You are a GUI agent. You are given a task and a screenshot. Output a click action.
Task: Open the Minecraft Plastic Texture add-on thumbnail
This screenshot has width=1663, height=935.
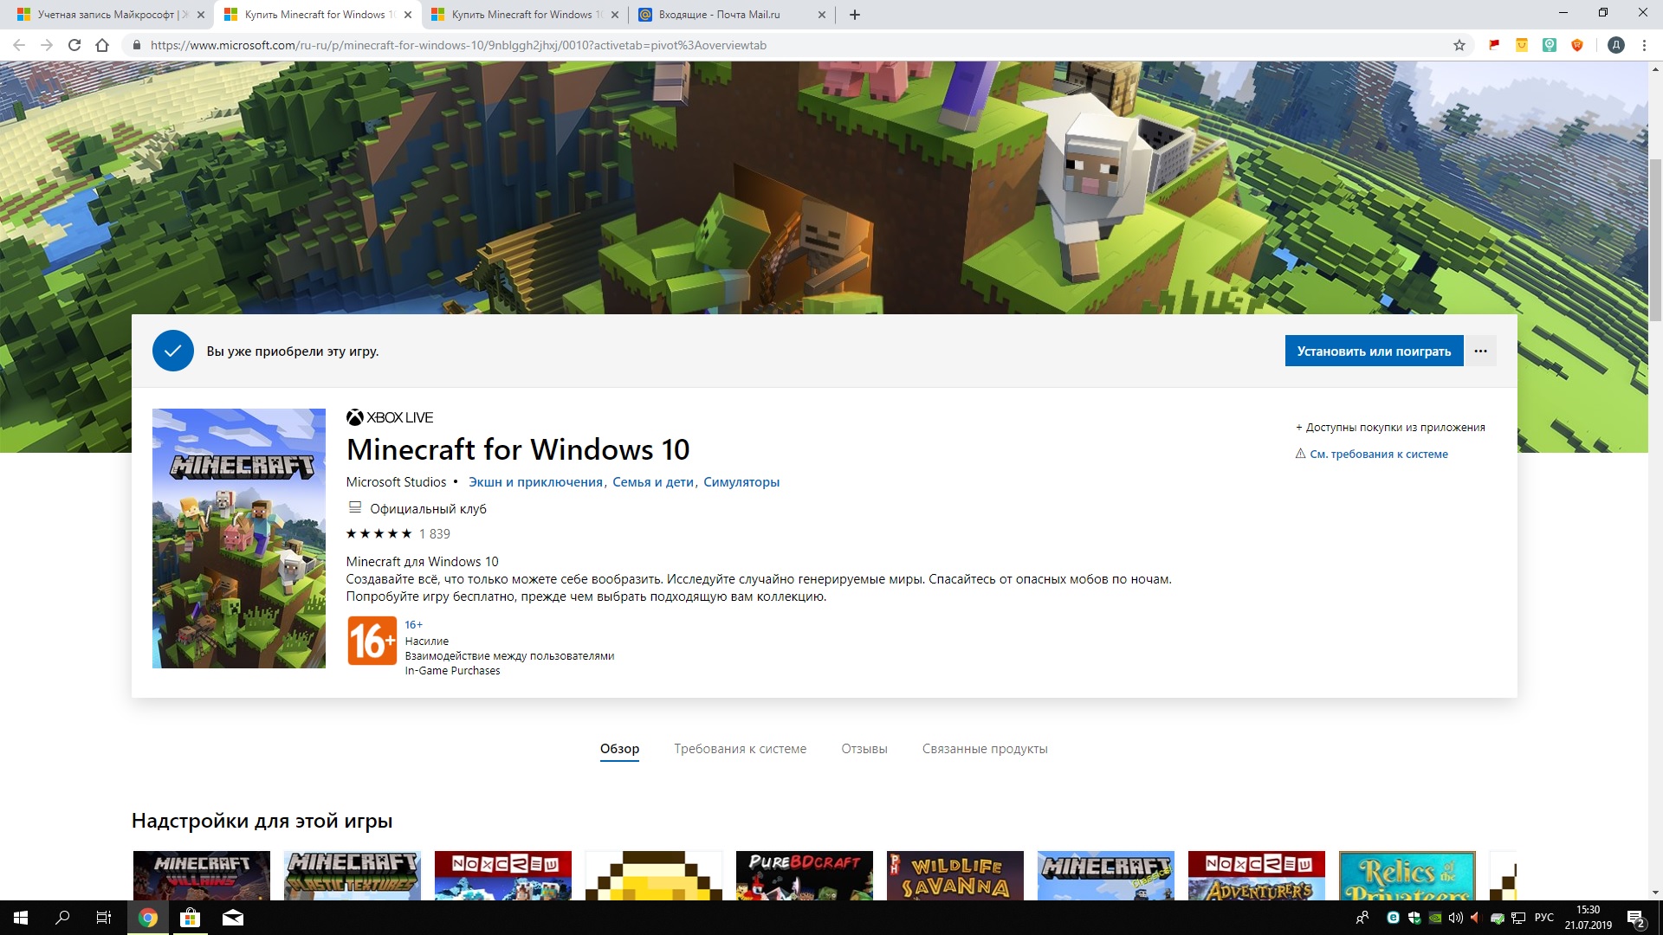(353, 875)
